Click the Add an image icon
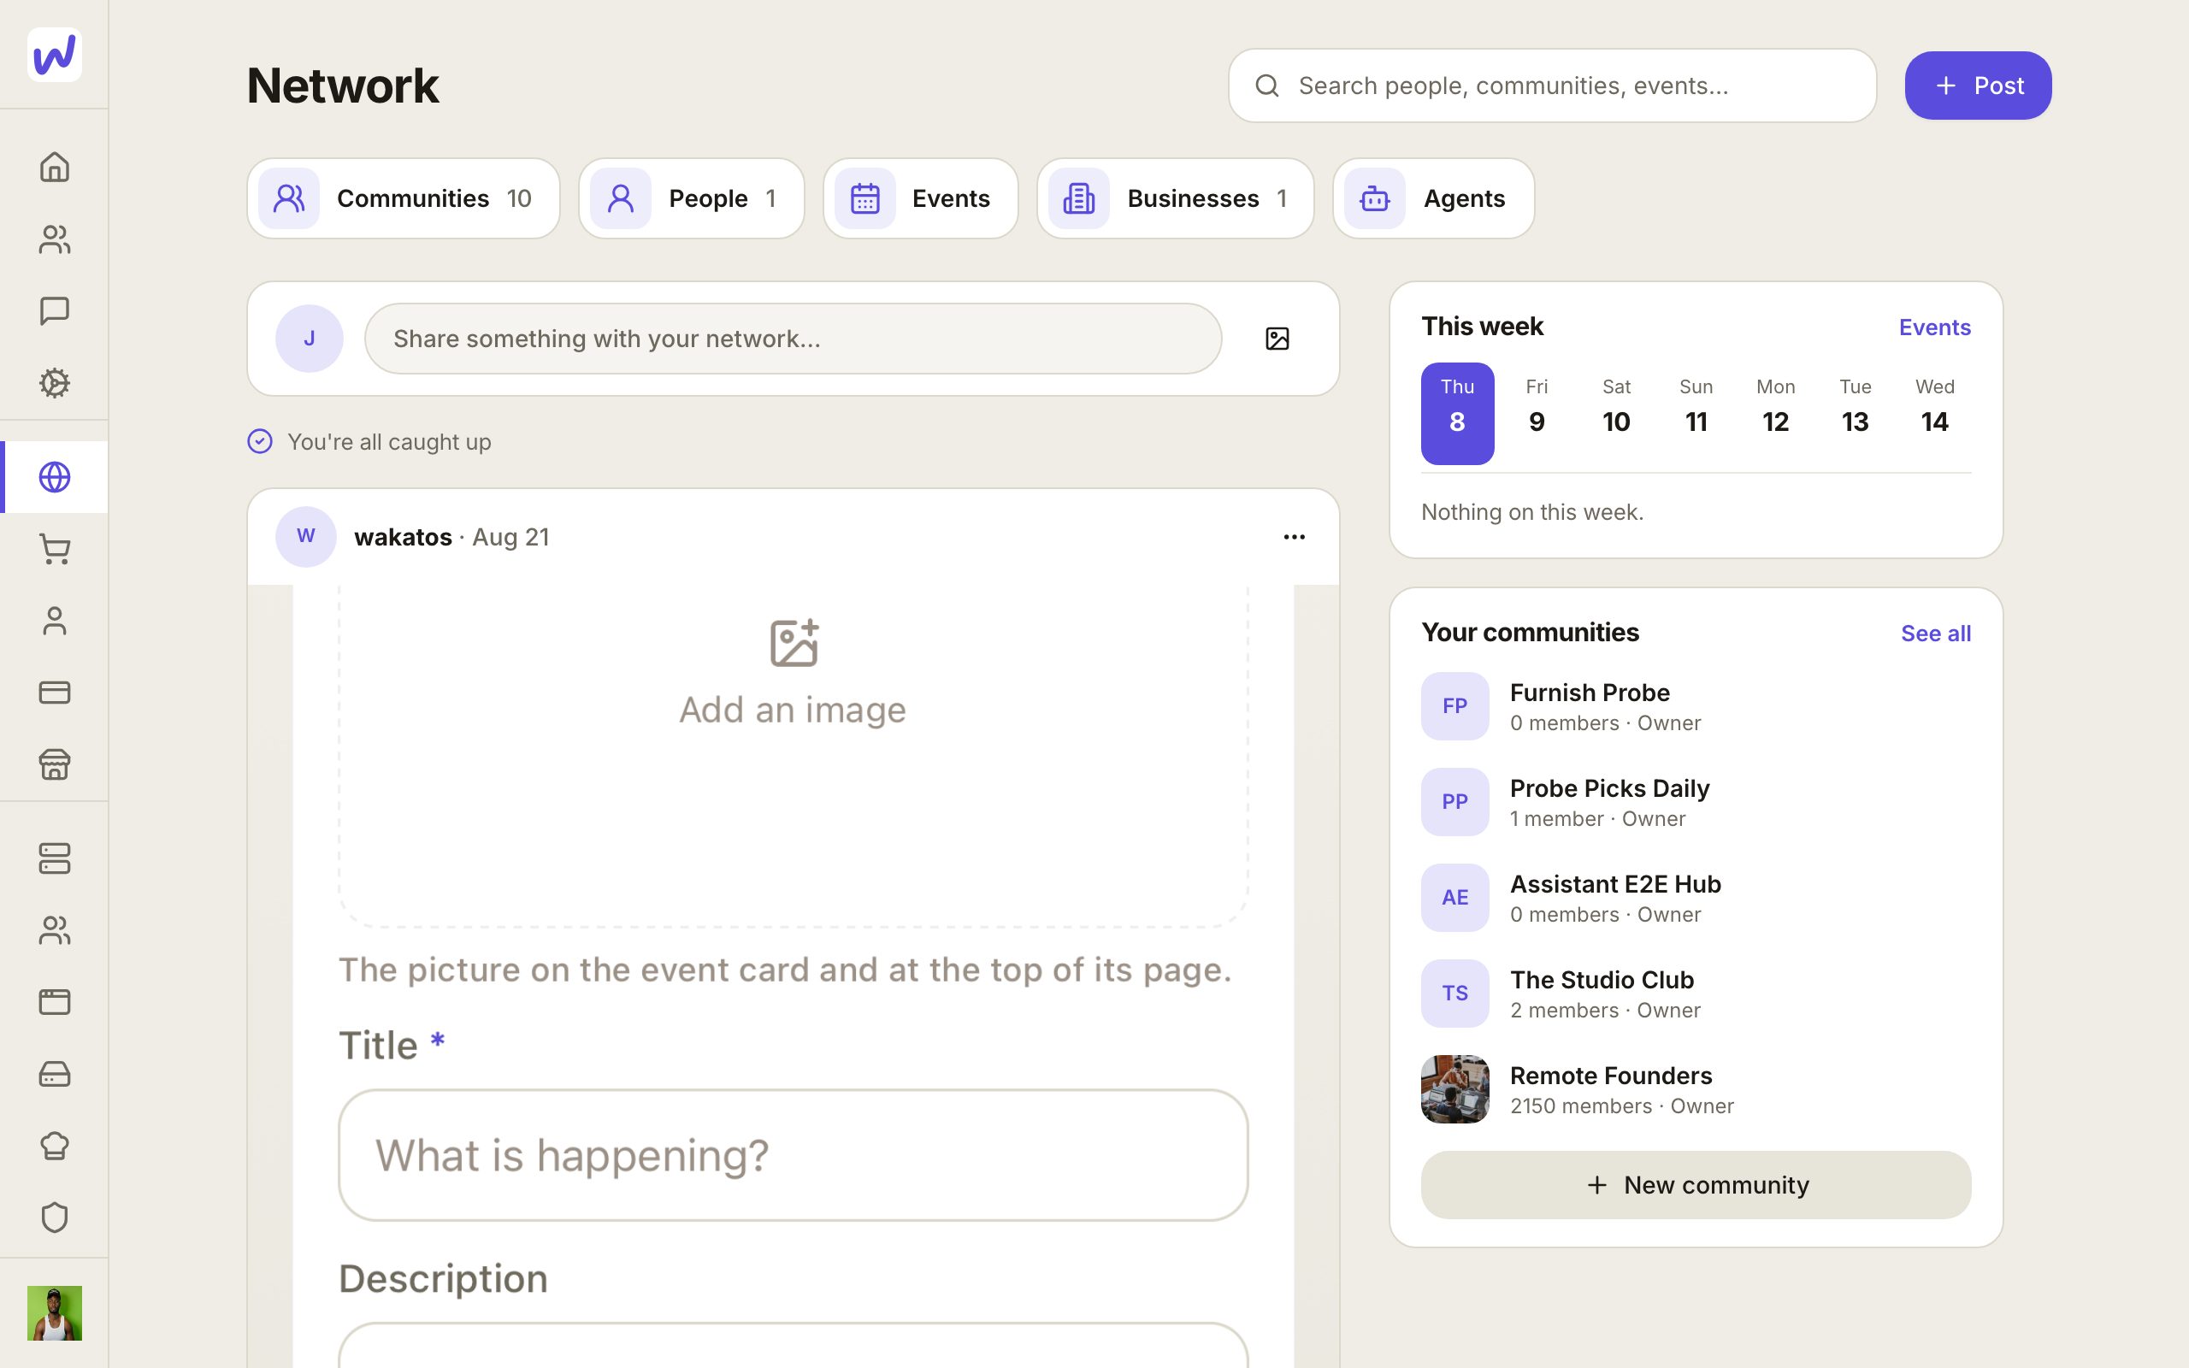Image resolution: width=2189 pixels, height=1368 pixels. (x=794, y=643)
